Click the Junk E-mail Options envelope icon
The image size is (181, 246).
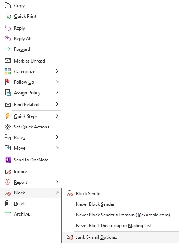(x=70, y=237)
